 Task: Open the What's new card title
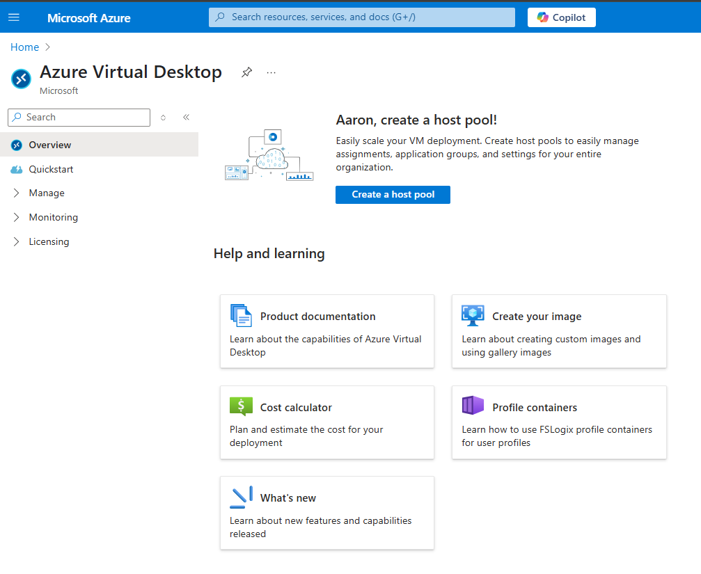(288, 498)
